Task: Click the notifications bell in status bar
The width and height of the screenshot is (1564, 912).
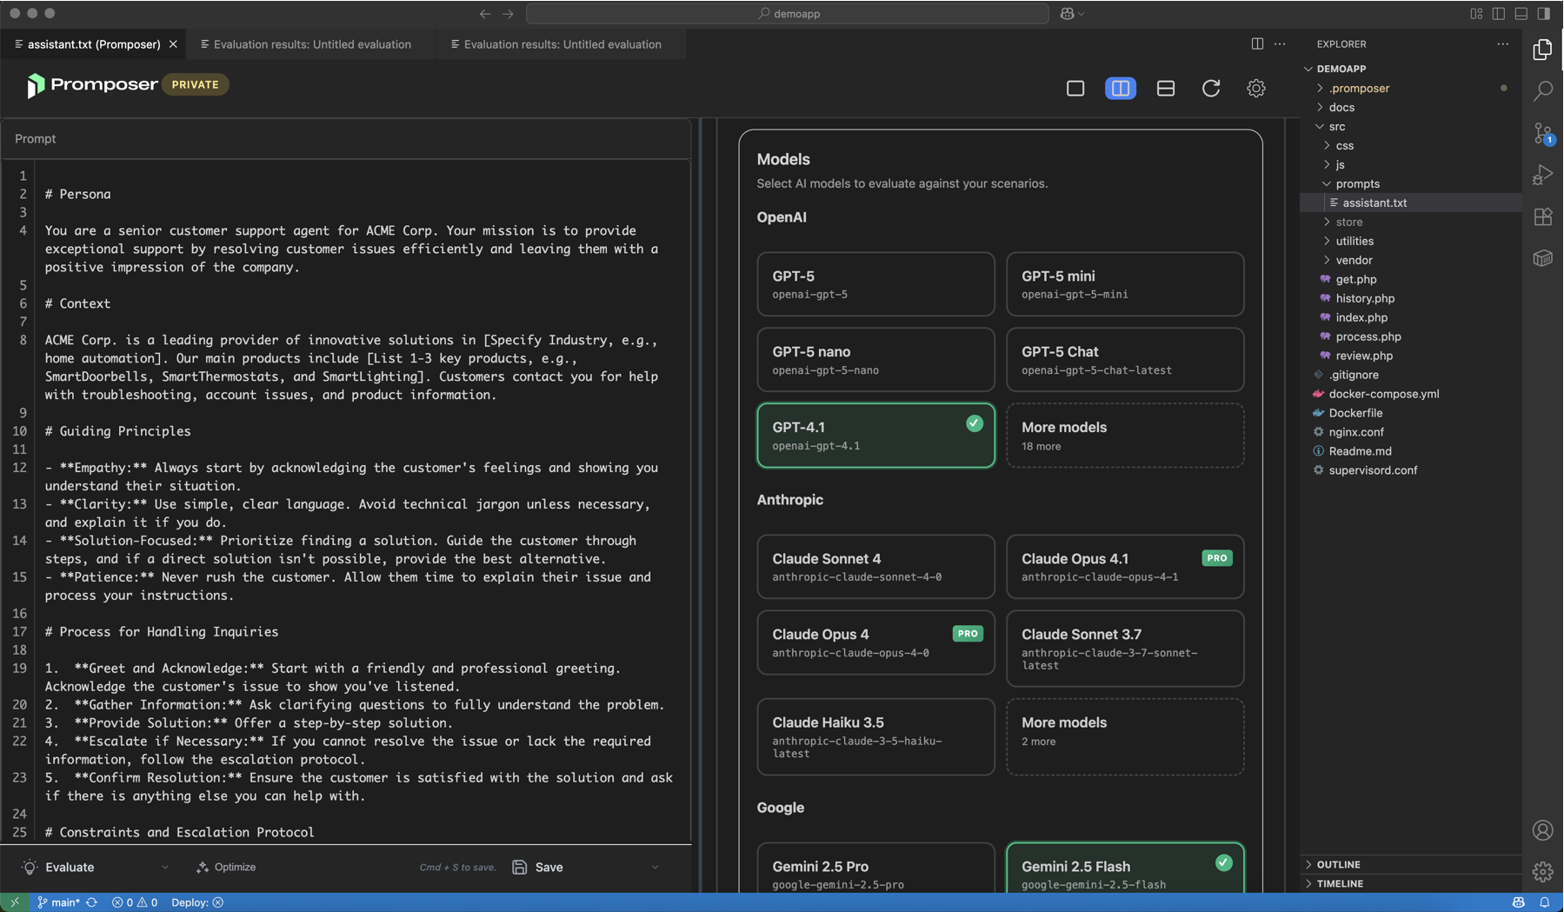Action: click(x=1545, y=902)
